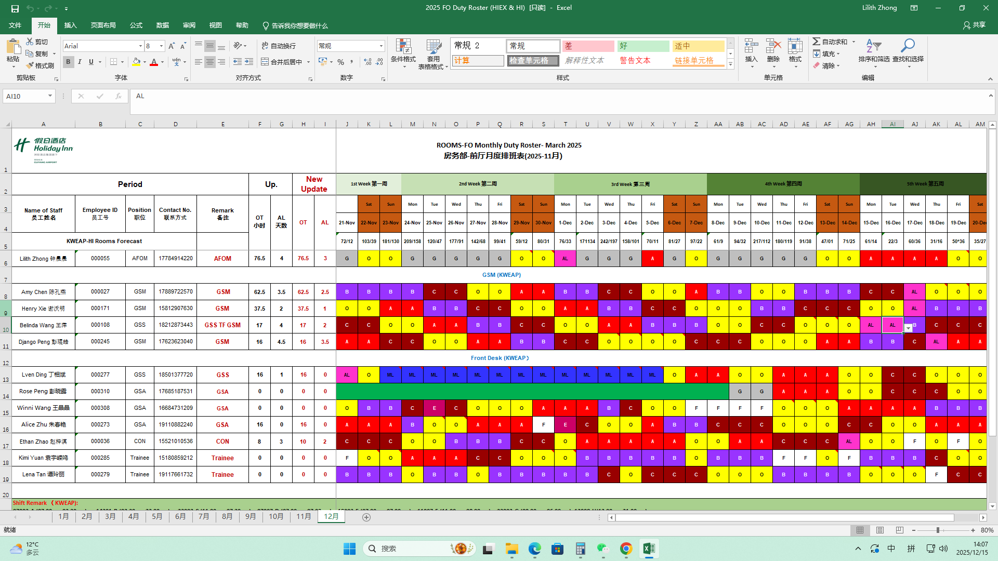
Task: Click the new sheet plus button
Action: point(366,517)
